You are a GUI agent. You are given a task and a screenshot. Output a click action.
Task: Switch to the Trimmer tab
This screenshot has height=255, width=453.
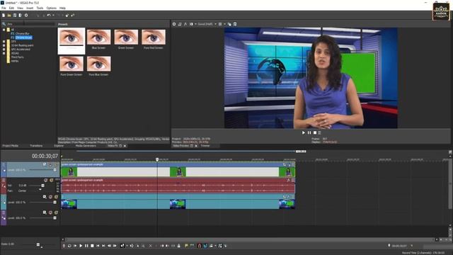tap(205, 146)
